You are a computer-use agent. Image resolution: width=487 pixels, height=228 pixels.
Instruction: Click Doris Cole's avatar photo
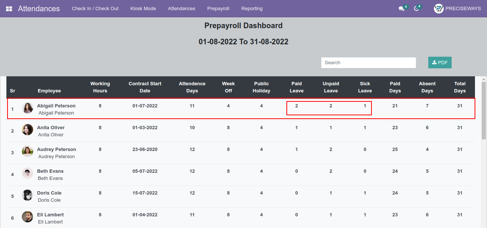click(27, 195)
